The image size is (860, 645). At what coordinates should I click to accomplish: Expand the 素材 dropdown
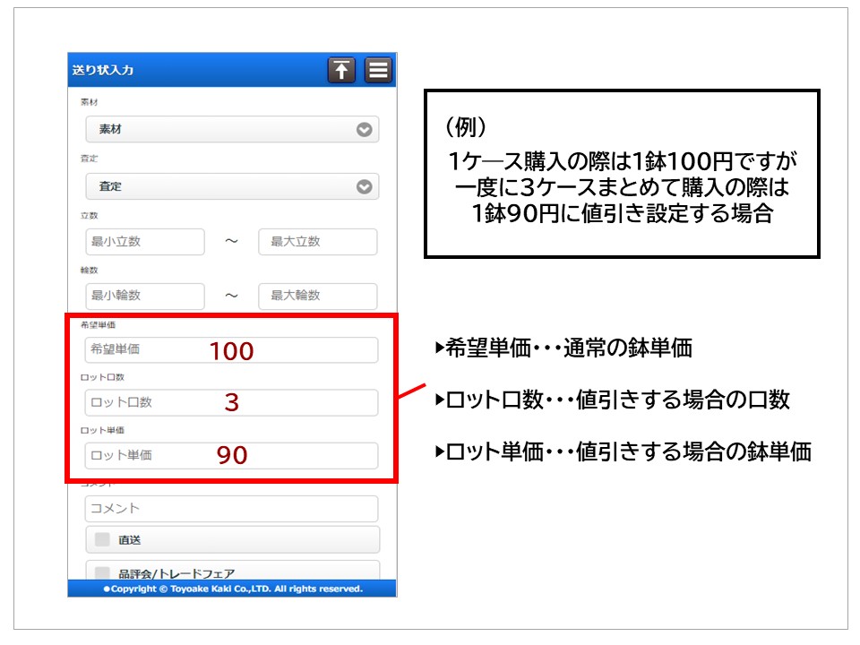click(232, 130)
